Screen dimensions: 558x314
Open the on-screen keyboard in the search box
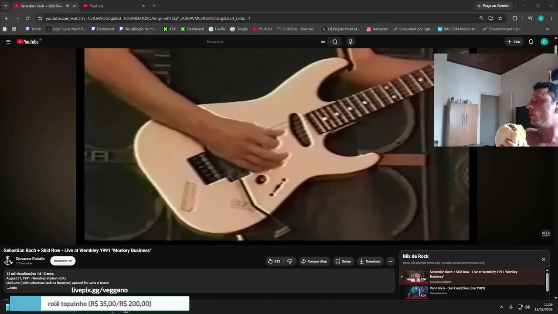point(323,42)
